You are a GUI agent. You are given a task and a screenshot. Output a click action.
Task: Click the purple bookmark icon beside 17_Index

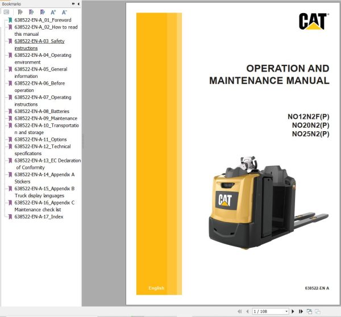[10, 216]
